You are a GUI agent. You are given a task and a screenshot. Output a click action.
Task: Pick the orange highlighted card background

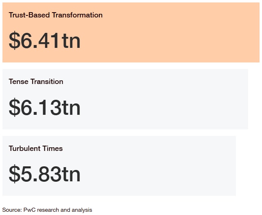131,32
